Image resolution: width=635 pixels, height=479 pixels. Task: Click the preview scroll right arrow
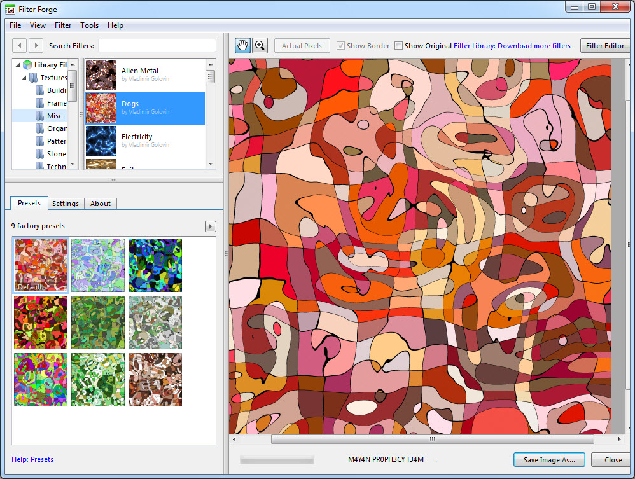[619, 439]
